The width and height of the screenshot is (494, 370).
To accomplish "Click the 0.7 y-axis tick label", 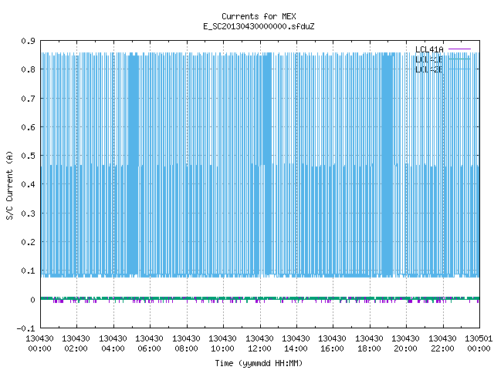I will [28, 99].
